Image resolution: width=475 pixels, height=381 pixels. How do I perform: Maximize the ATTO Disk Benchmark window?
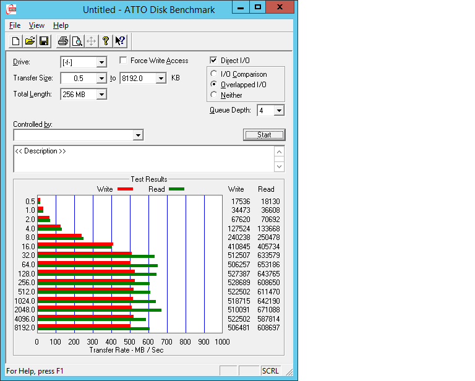(258, 7)
